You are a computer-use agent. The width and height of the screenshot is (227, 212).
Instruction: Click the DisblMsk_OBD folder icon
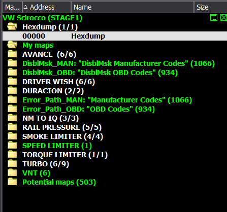pos(12,73)
